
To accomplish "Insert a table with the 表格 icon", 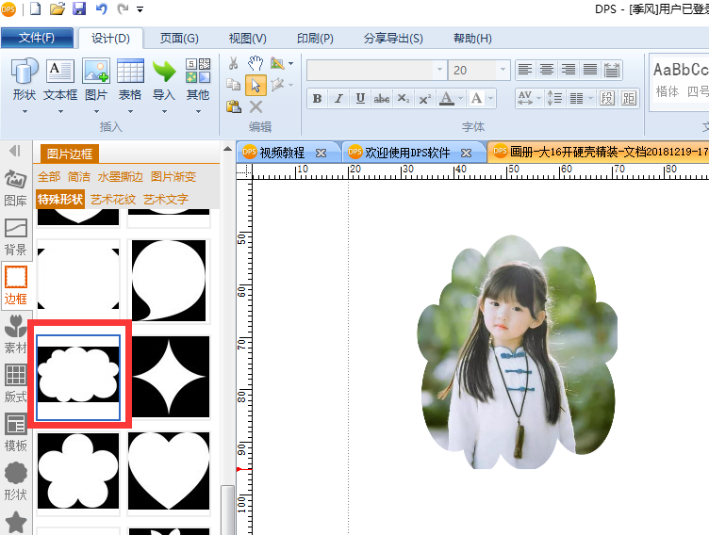I will pyautogui.click(x=130, y=71).
